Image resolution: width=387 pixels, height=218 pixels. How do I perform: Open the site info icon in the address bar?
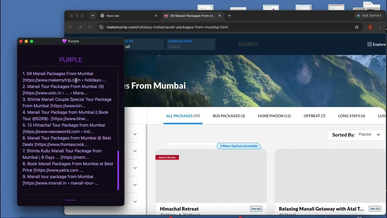(101, 27)
